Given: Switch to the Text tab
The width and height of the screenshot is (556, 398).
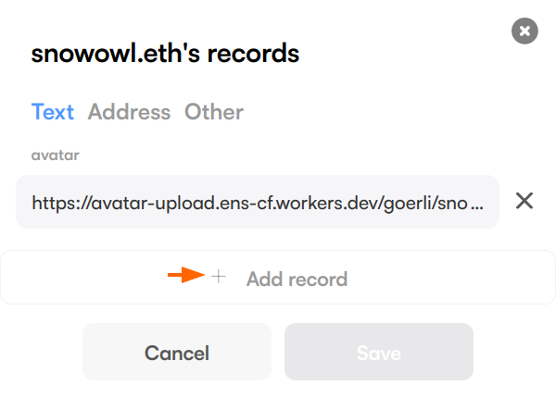Looking at the screenshot, I should (53, 112).
